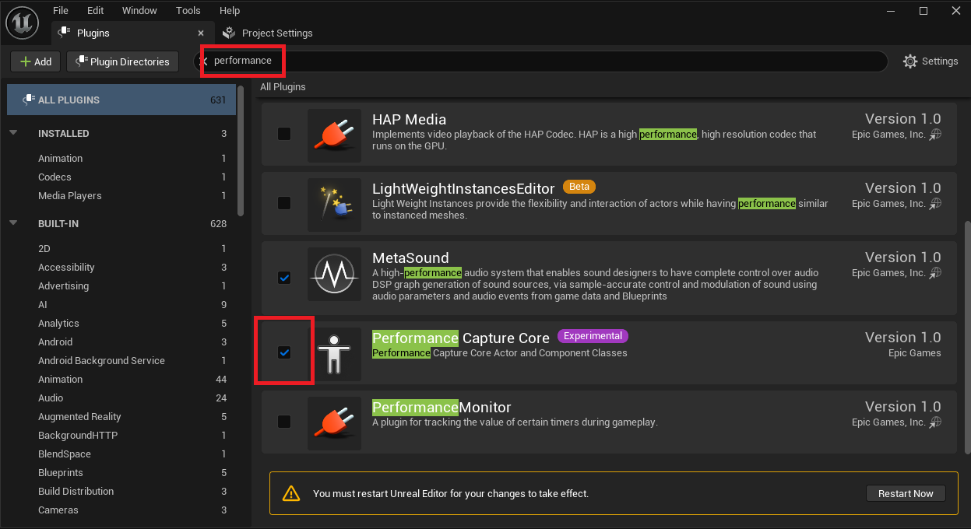Click the Unreal Engine logo icon
The image size is (971, 529).
pyautogui.click(x=23, y=22)
